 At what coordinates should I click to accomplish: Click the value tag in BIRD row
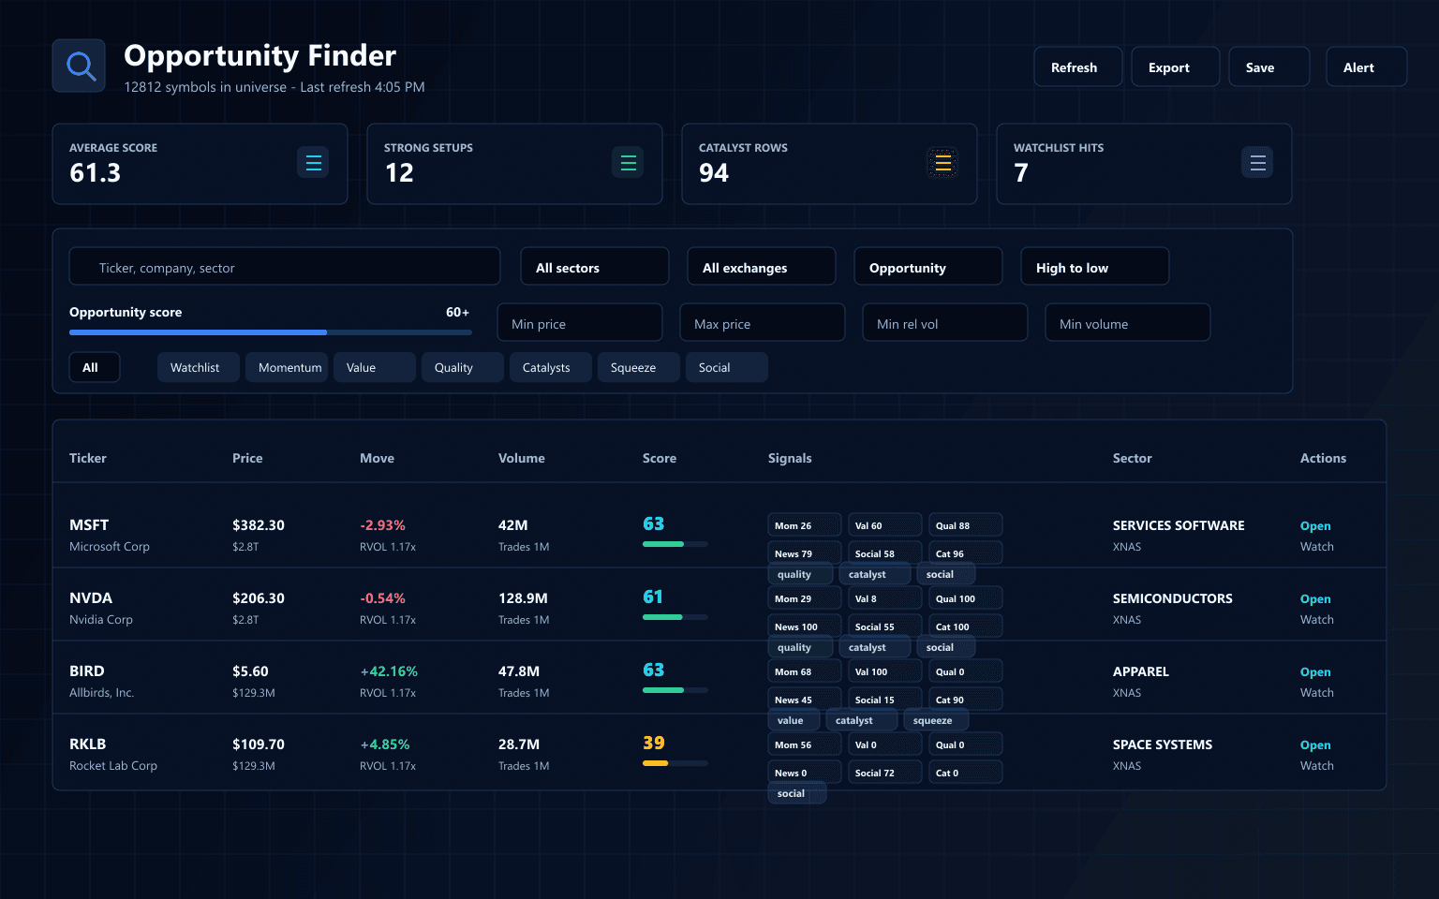click(794, 720)
